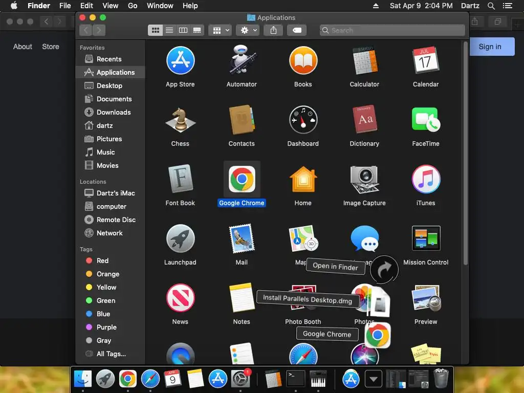Open the Go menu

[x=133, y=6]
